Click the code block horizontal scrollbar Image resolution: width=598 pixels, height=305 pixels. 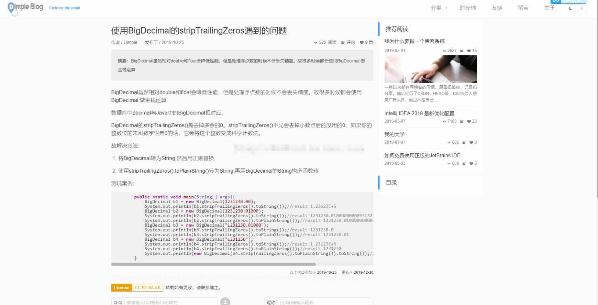click(213, 264)
